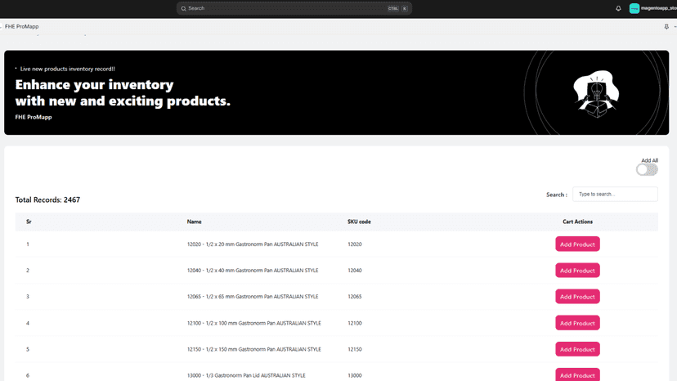Click the lightbulb box illustration in banner
Viewport: 677px width, 381px height.
[596, 94]
